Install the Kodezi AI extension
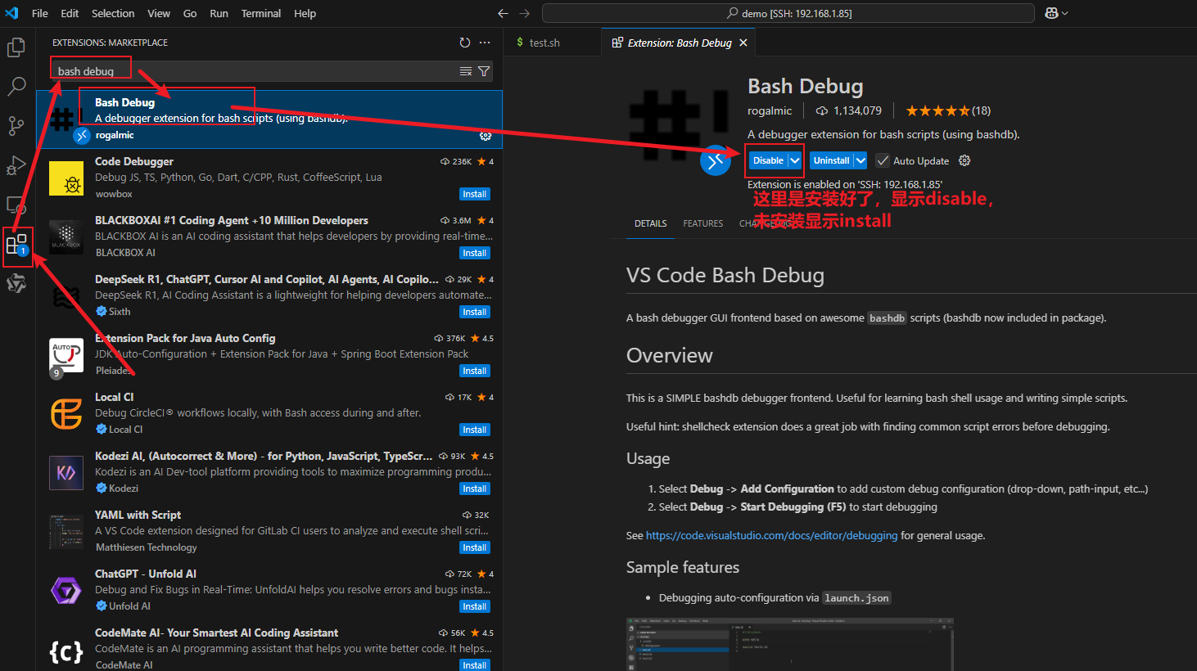Image resolution: width=1197 pixels, height=671 pixels. [x=475, y=489]
